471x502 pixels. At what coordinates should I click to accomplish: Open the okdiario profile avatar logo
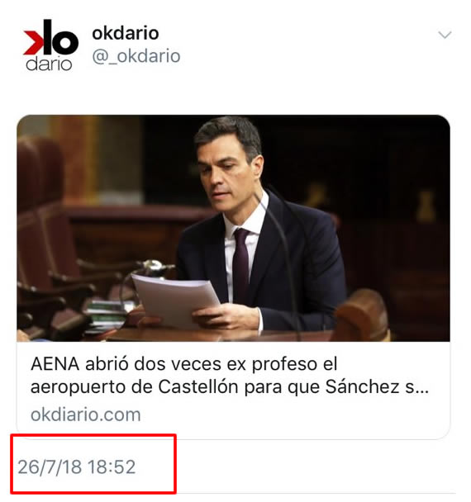(x=50, y=45)
